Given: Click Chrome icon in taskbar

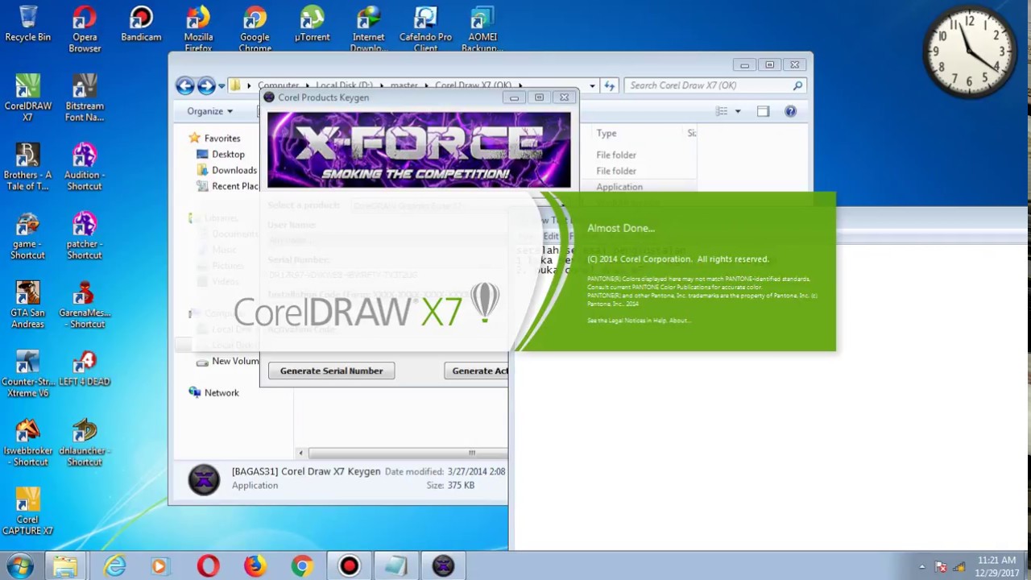Looking at the screenshot, I should click(x=302, y=566).
